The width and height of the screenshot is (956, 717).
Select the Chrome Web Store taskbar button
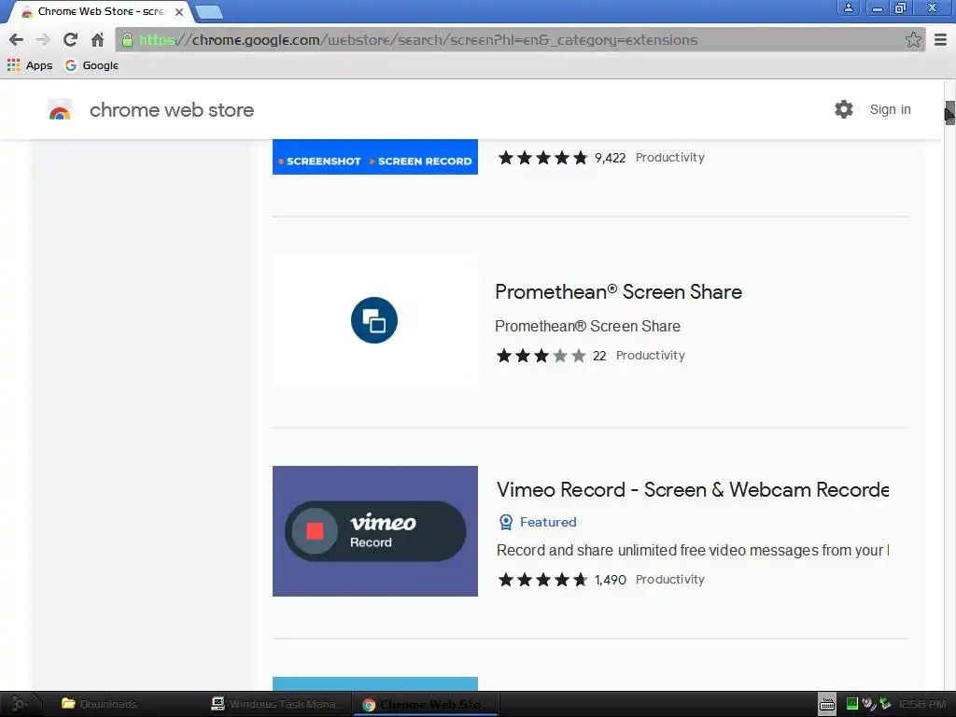427,704
